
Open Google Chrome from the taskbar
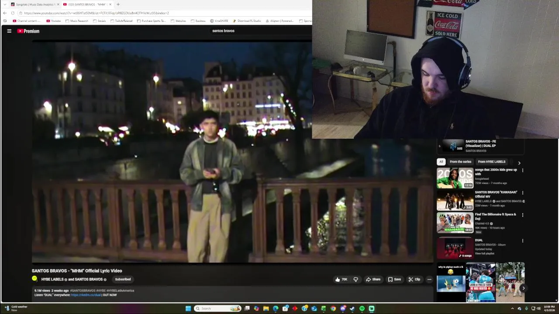[333, 308]
